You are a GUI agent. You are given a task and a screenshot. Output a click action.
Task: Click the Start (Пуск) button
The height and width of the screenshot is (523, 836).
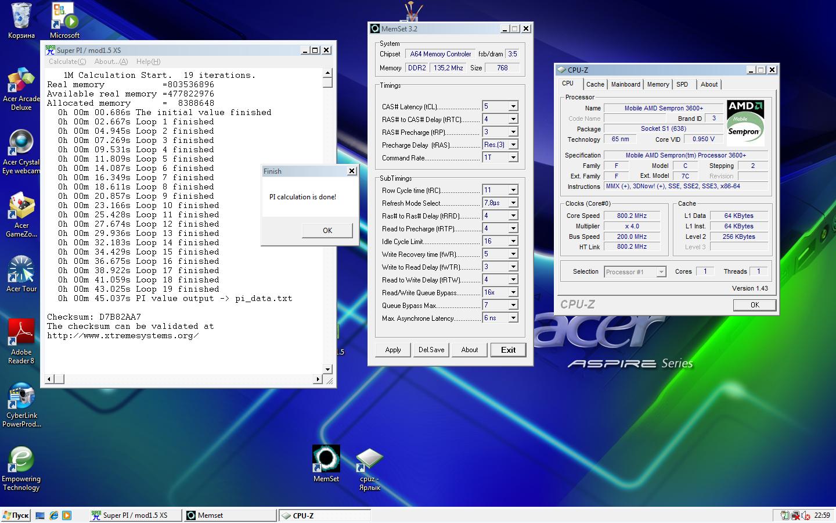(16, 515)
